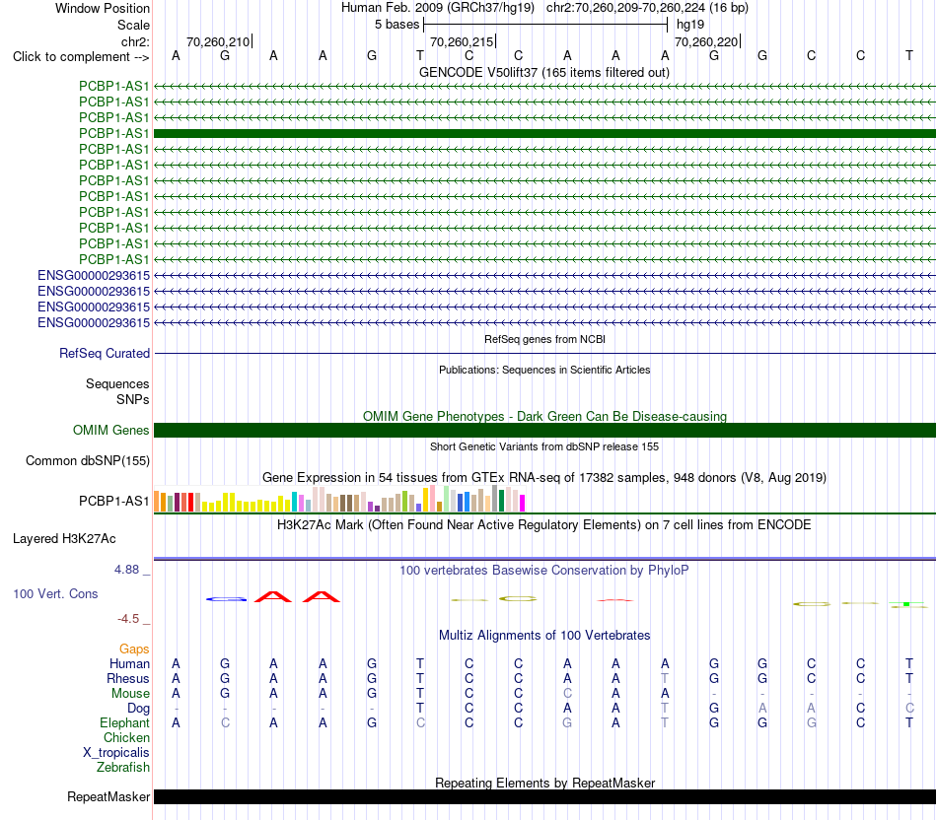Viewport: 937px width, 820px height.
Task: Open the RefSeq genes from NCBI title
Action: point(544,339)
